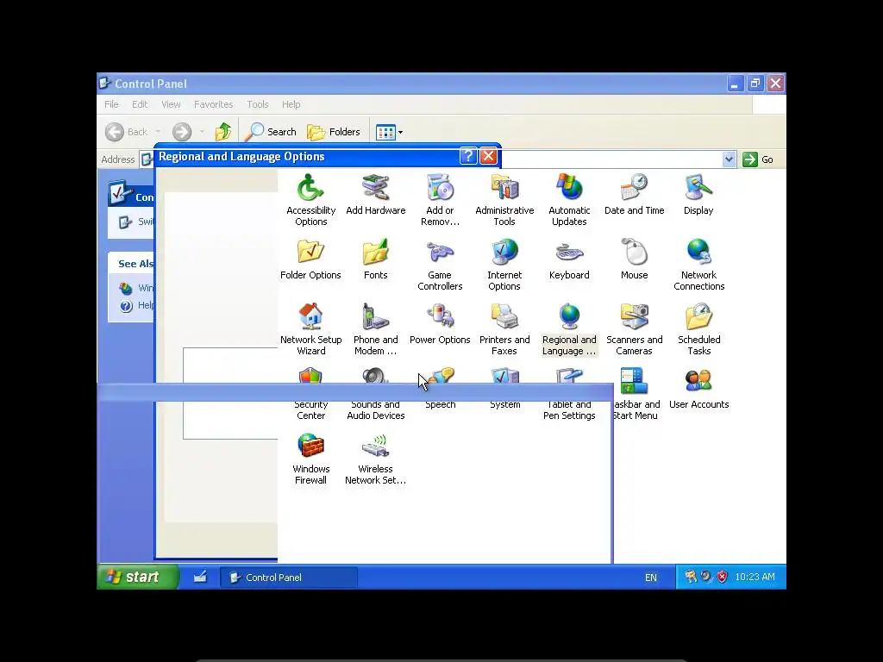Open Folder Options

(x=310, y=259)
